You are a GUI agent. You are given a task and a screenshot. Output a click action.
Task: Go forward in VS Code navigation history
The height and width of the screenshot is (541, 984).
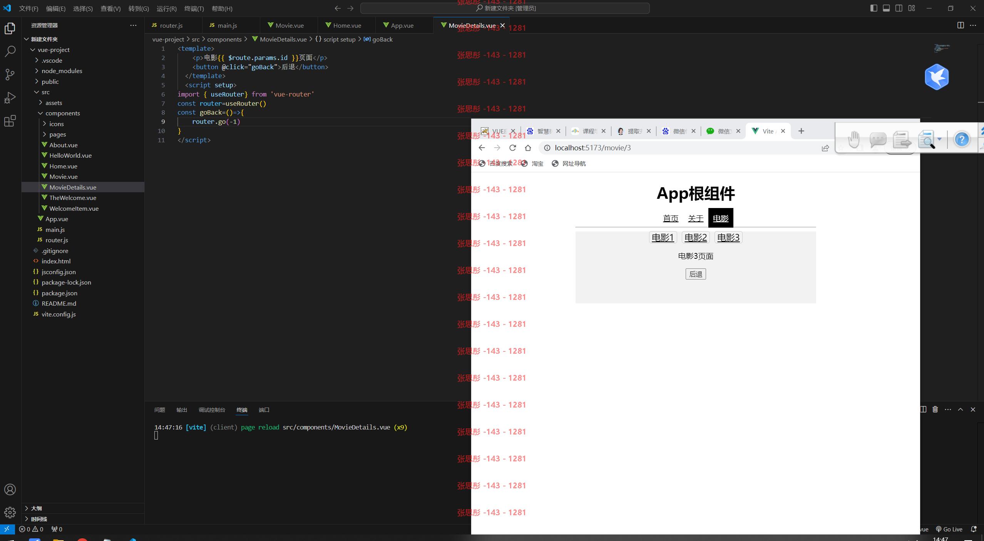350,8
